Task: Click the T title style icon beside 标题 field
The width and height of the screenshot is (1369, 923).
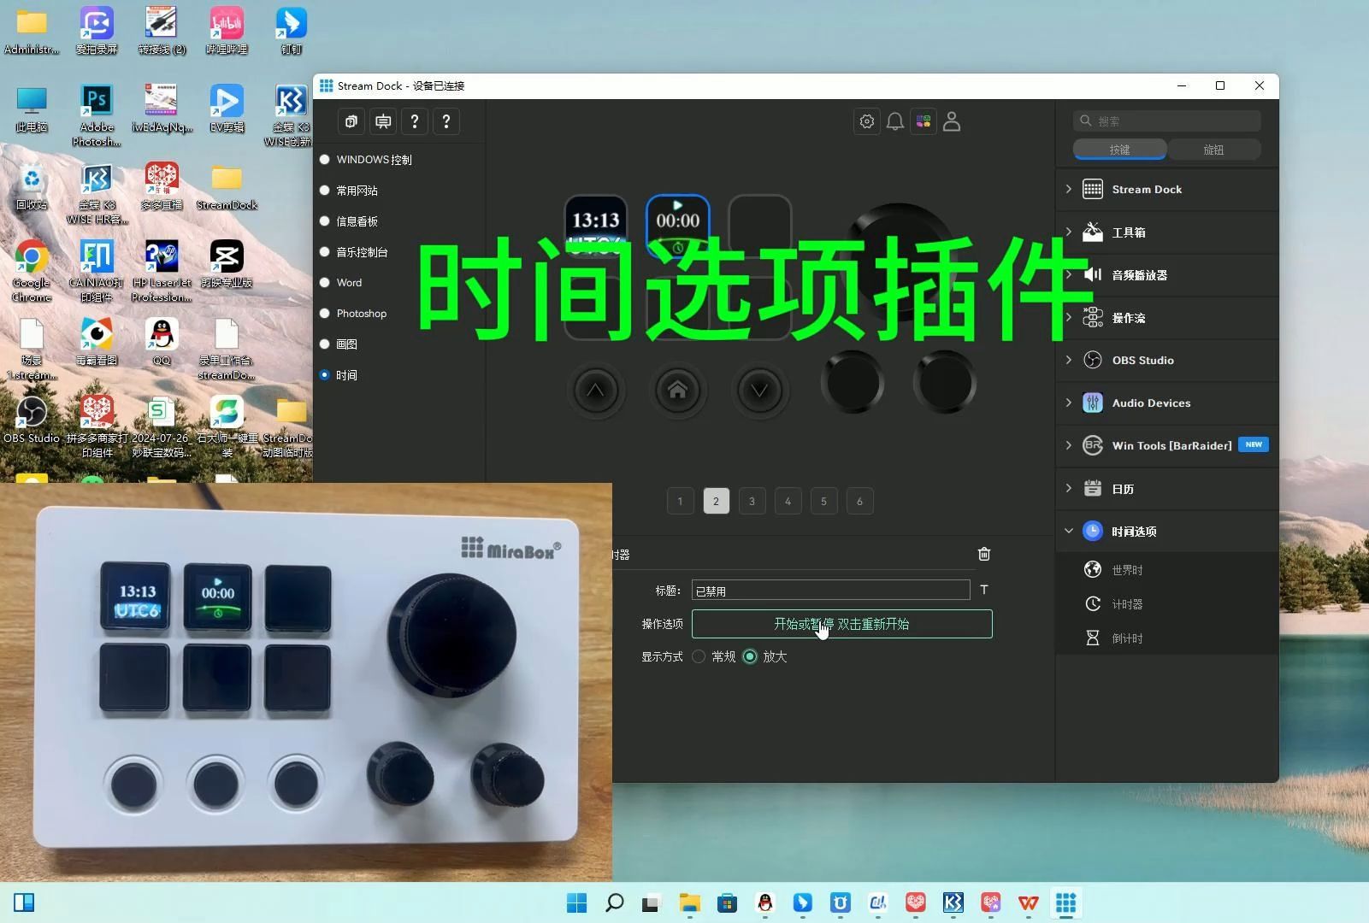Action: pyautogui.click(x=983, y=590)
